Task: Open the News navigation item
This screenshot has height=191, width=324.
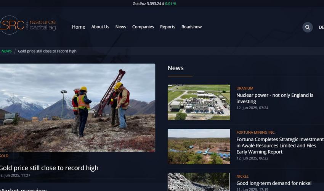Action: click(120, 27)
